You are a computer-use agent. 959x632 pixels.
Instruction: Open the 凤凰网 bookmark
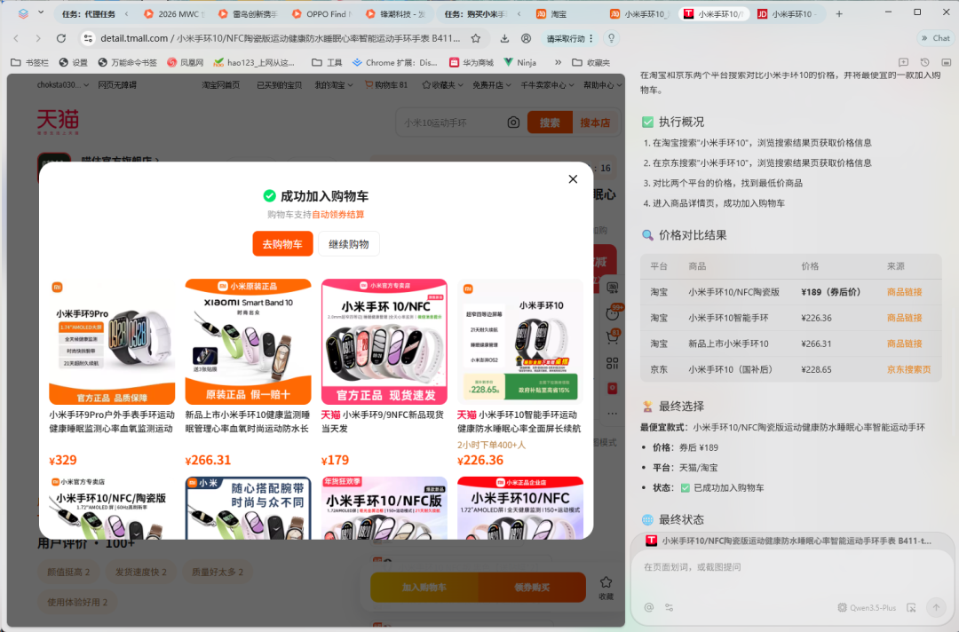pos(186,62)
